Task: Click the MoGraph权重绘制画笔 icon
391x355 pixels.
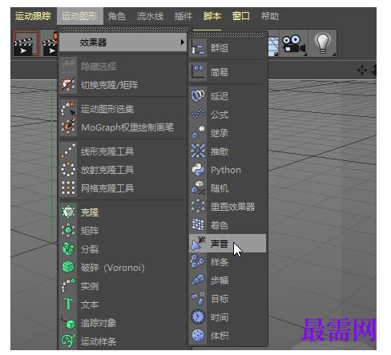Action: pyautogui.click(x=68, y=127)
